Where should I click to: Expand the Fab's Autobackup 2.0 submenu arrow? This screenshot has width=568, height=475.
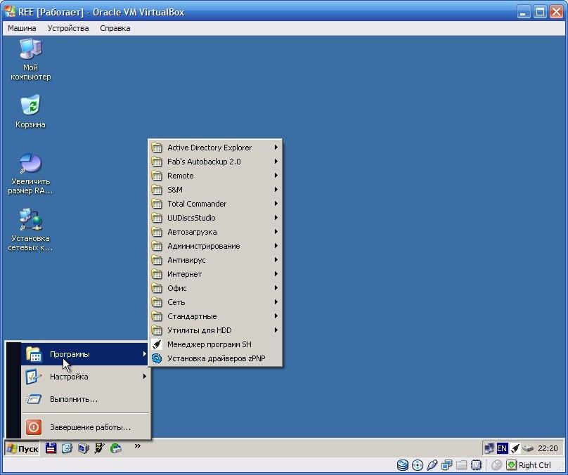(276, 162)
